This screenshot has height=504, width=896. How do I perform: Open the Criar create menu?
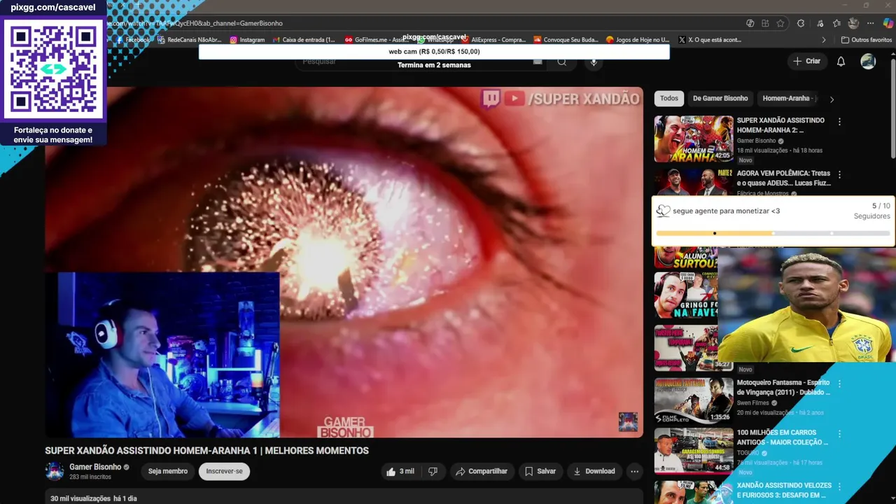[806, 62]
